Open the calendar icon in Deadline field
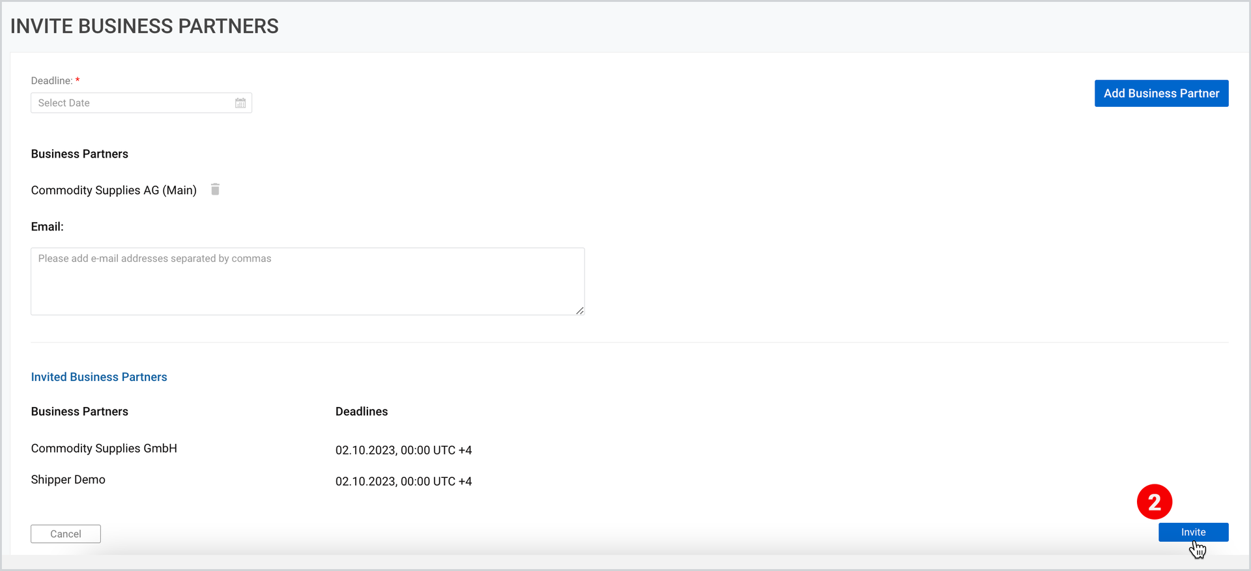The height and width of the screenshot is (571, 1251). 240,103
